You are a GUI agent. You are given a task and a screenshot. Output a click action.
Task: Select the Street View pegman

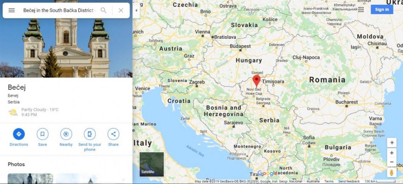[392, 173]
